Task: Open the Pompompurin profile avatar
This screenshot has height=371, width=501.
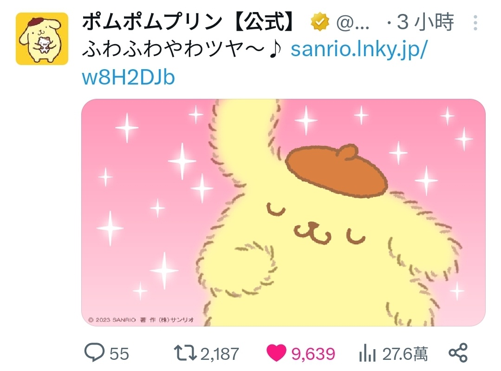Action: coord(42,39)
